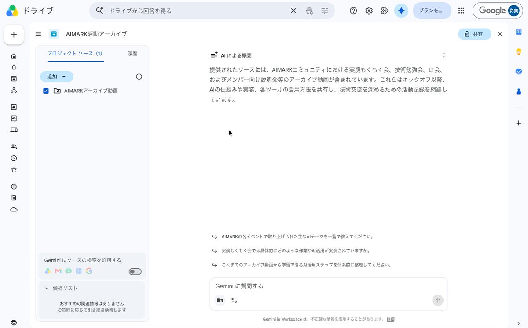Open the projects icon in the sidebar
This screenshot has width=528, height=328.
(14, 79)
